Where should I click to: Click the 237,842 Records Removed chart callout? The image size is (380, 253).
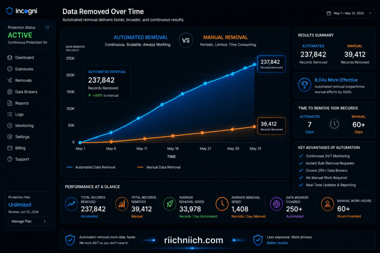tap(271, 64)
